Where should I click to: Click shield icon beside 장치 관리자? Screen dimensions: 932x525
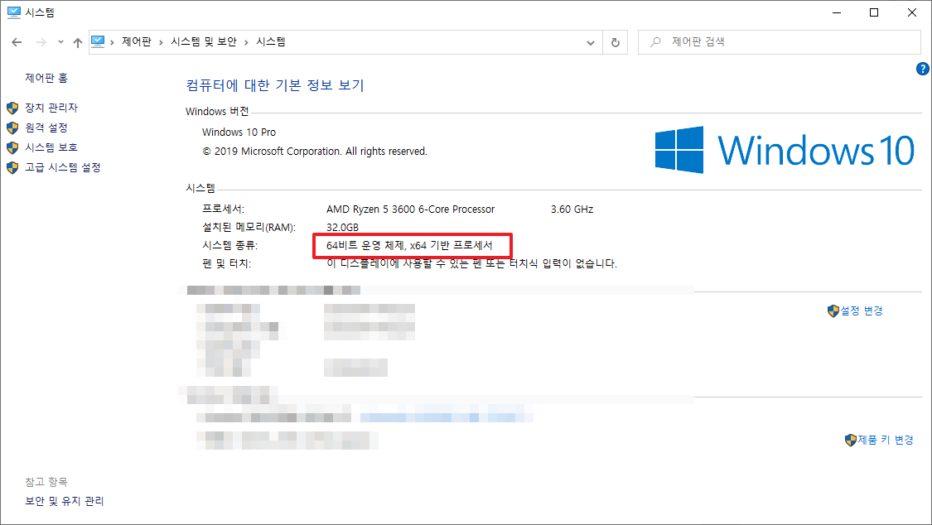click(12, 108)
